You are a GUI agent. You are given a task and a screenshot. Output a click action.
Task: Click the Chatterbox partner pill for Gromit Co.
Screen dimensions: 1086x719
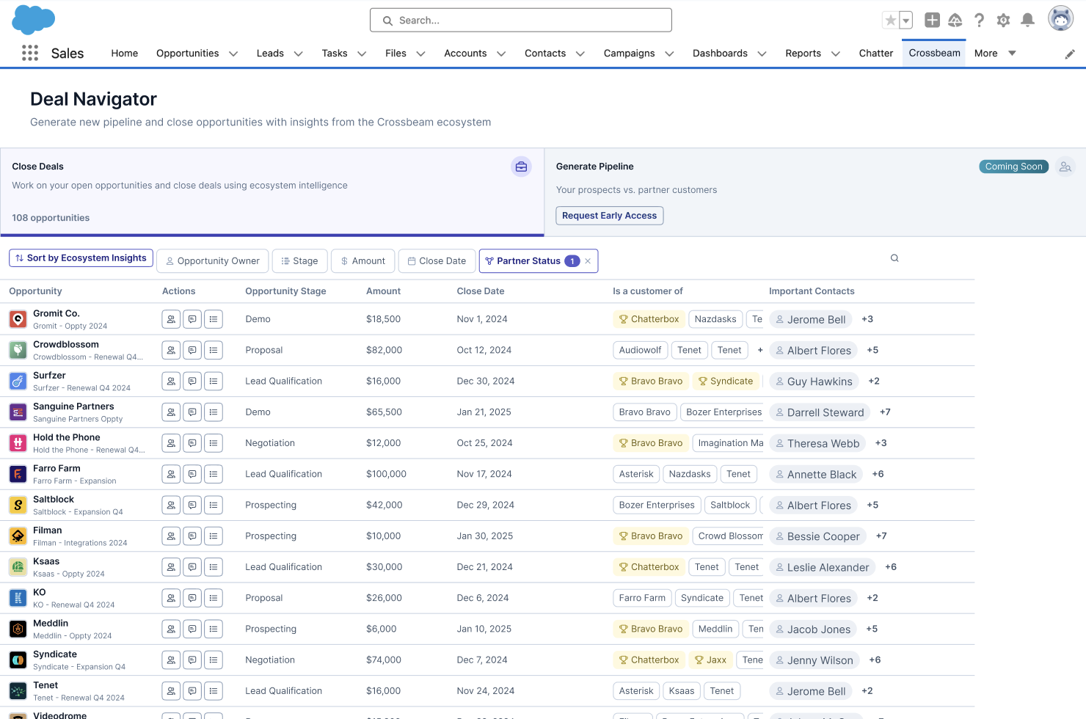pyautogui.click(x=649, y=319)
